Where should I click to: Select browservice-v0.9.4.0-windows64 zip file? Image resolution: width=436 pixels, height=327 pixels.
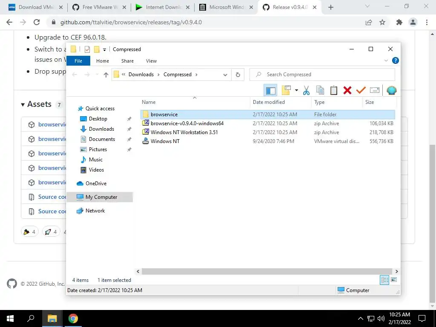coord(268,123)
